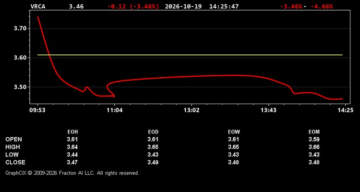Click the change value -0.12 (-3.46%)
The image size is (360, 192).
coord(133,6)
